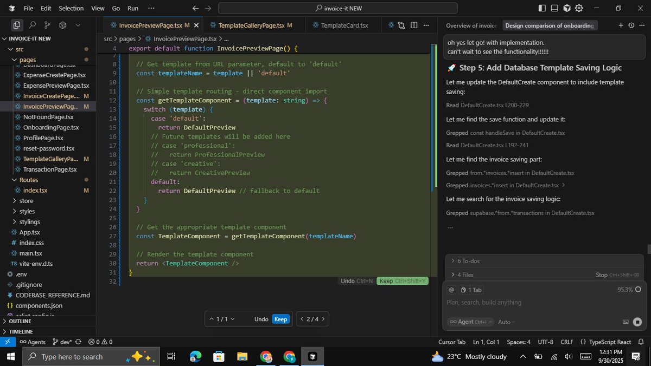Click the compare changes icon in editor toolbar
The height and width of the screenshot is (366, 651).
click(401, 25)
